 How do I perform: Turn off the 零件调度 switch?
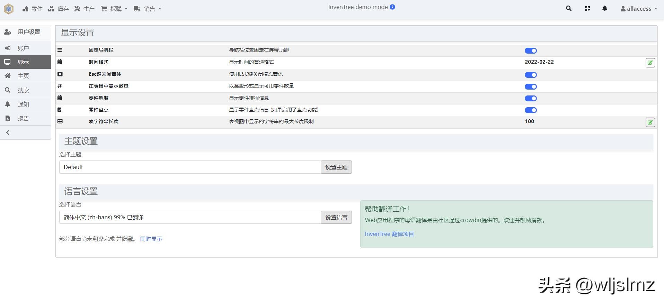click(x=530, y=99)
